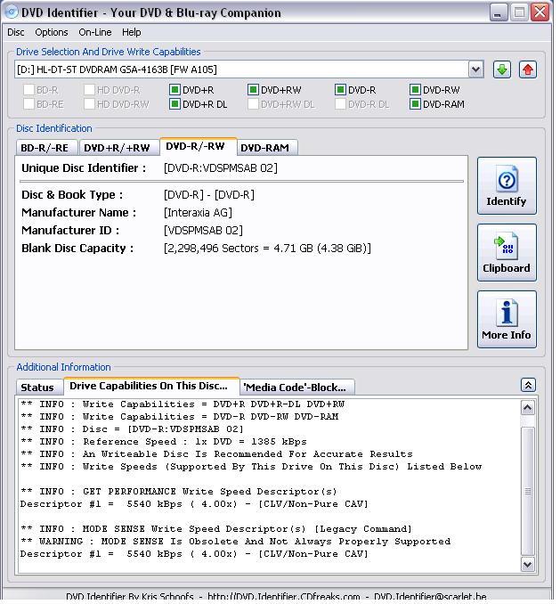The height and width of the screenshot is (604, 560).
Task: Click the DVD Identifier title bar disc icon
Action: point(12,12)
